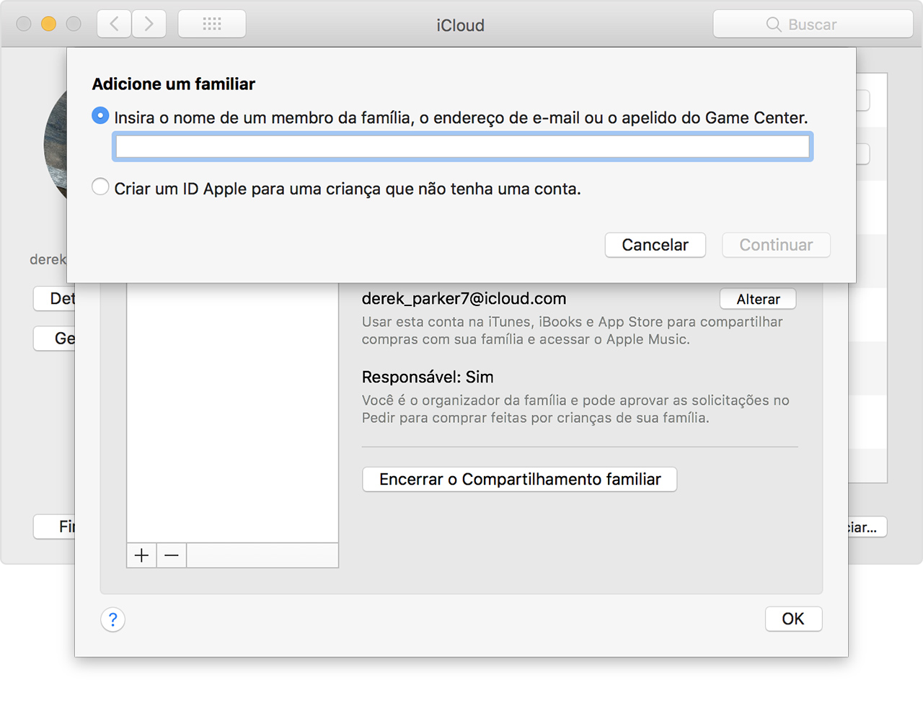This screenshot has width=923, height=716.
Task: Click the empty family members list box
Action: point(232,413)
